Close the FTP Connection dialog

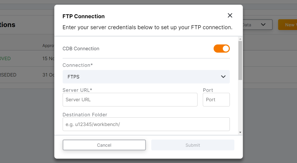pos(230,15)
